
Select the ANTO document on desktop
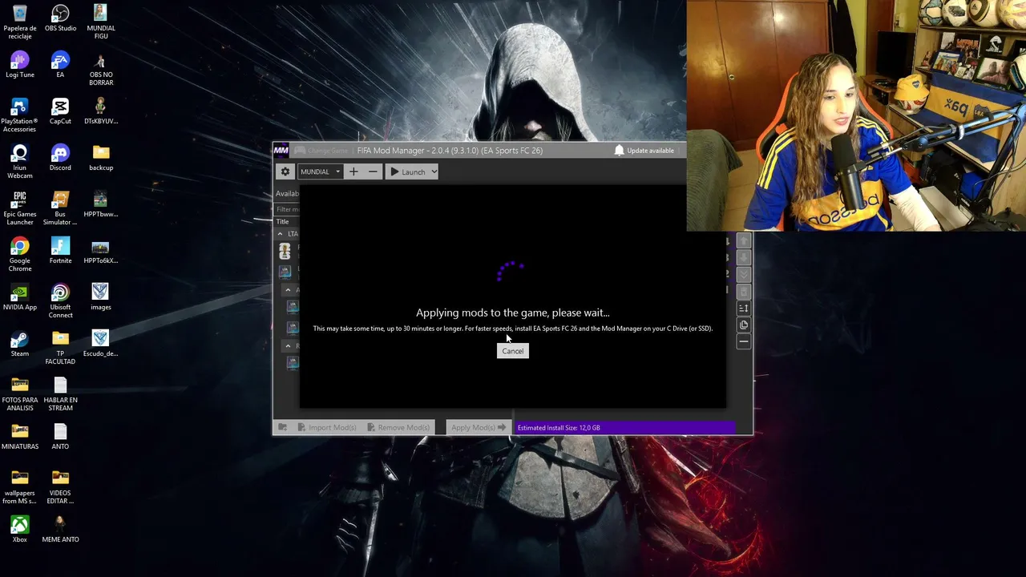click(60, 438)
